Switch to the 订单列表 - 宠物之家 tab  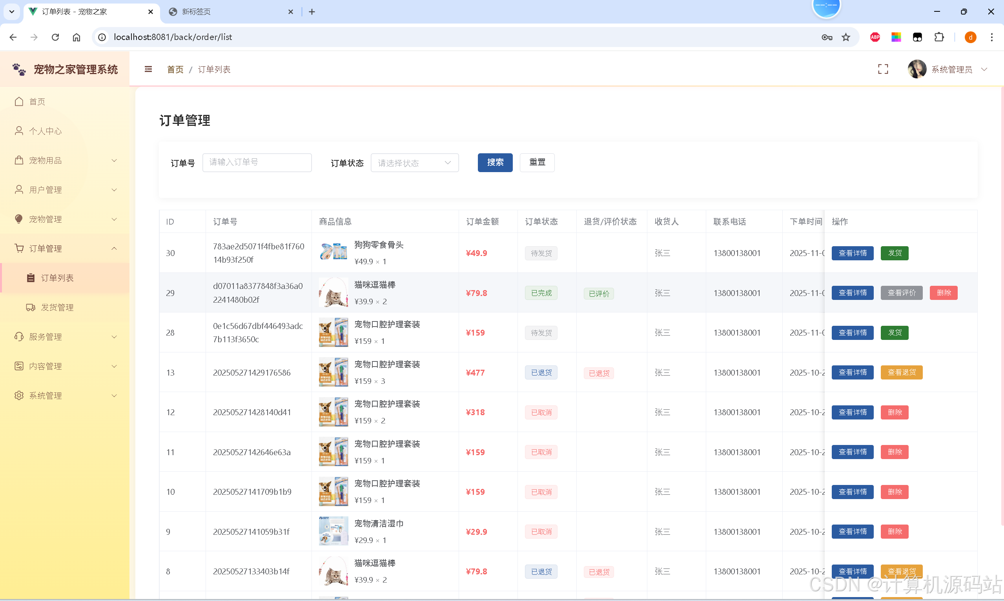click(91, 12)
